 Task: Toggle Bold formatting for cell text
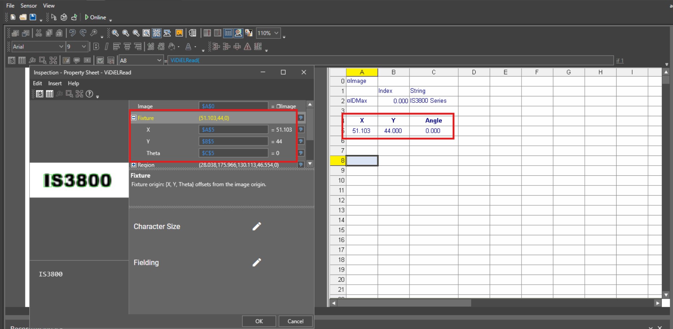(x=96, y=47)
